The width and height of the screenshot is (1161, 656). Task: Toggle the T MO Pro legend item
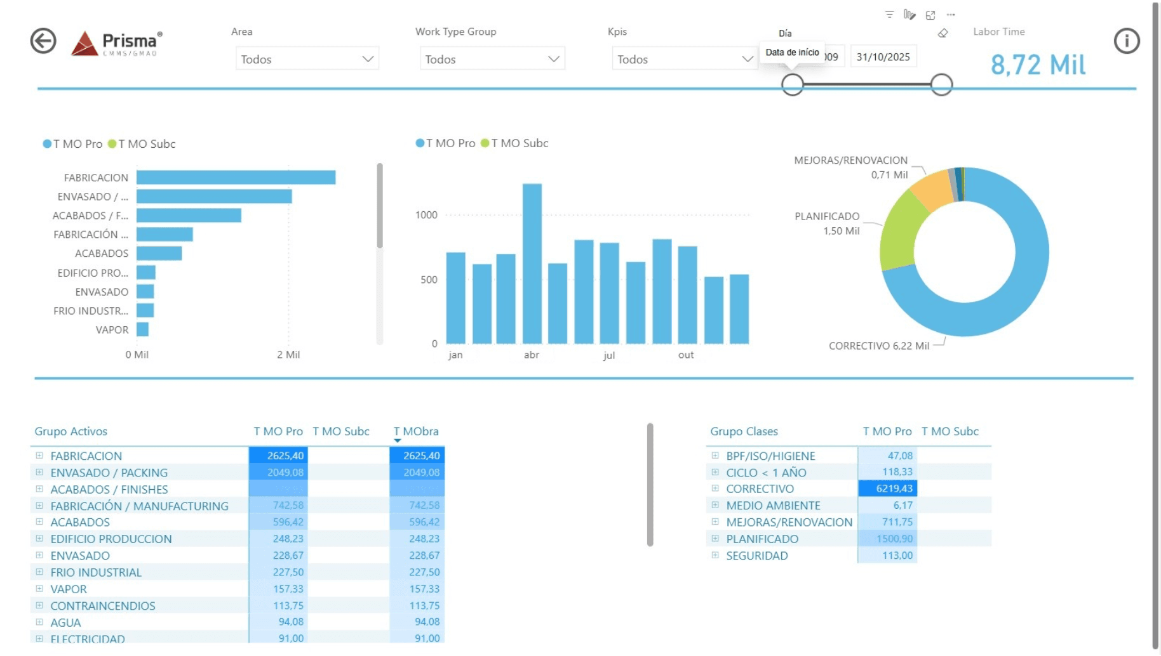click(73, 144)
